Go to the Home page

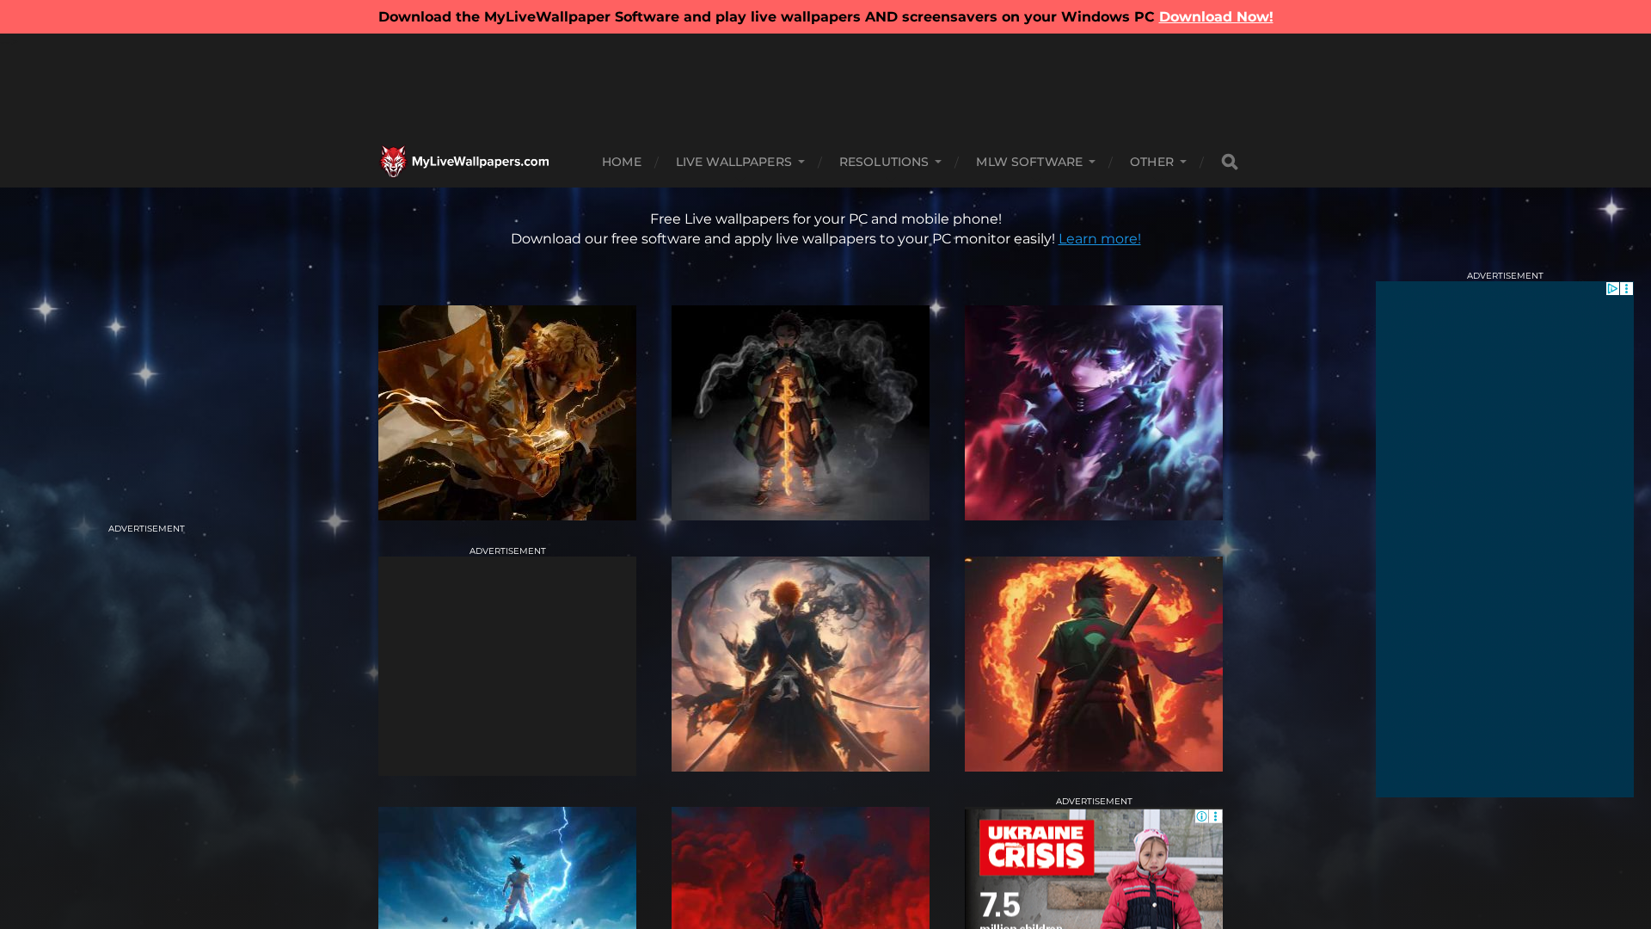[621, 162]
